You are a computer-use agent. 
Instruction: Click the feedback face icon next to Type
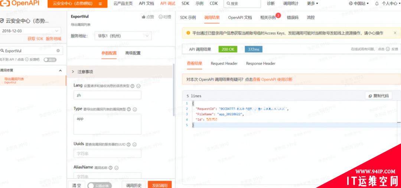[135, 109]
